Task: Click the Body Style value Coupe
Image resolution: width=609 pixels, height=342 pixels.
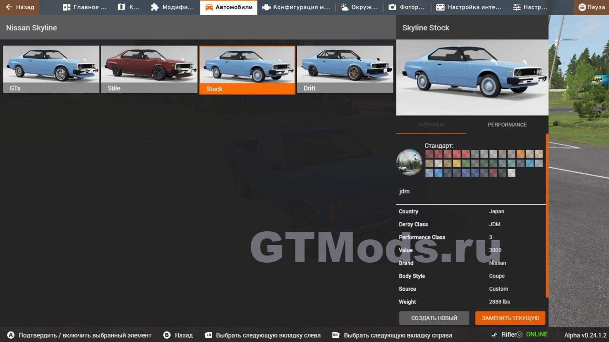Action: [x=497, y=276]
